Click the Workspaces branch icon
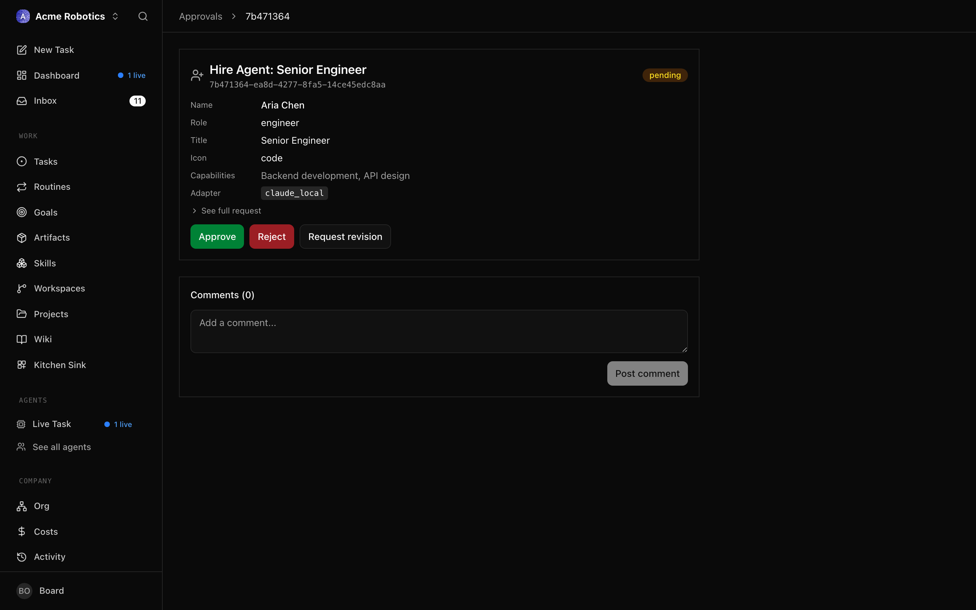Viewport: 976px width, 610px height. 22,288
